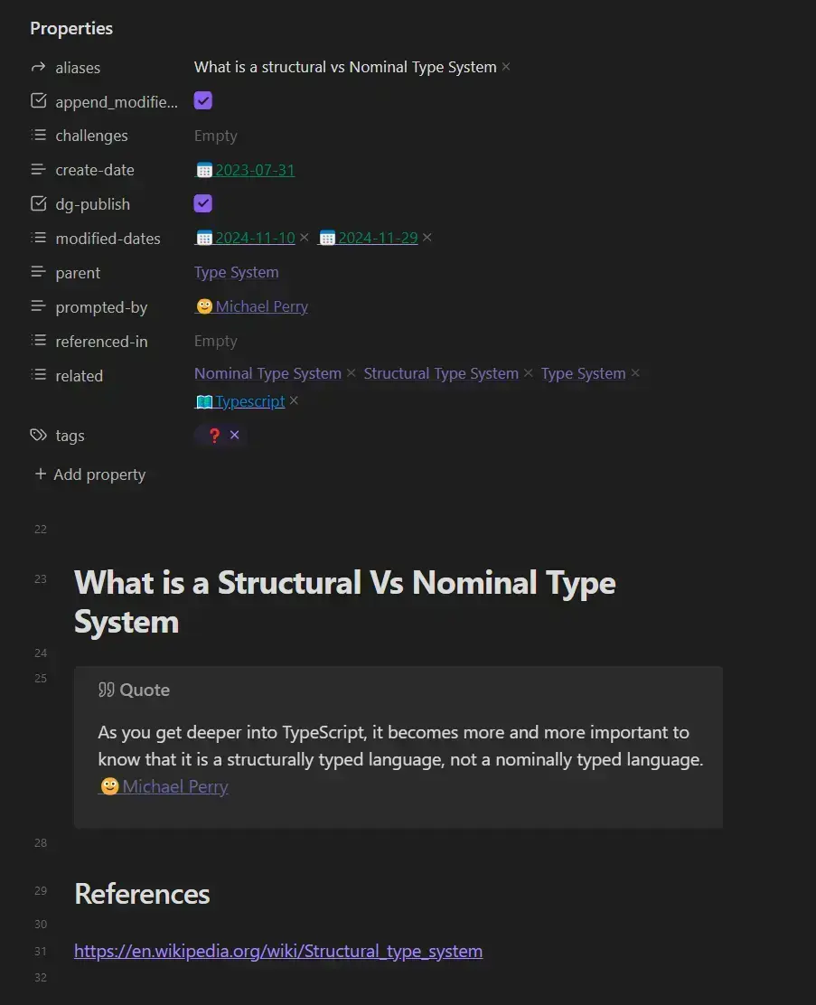Click the tags property icon
Image resolution: width=816 pixels, height=1005 pixels.
tap(38, 435)
